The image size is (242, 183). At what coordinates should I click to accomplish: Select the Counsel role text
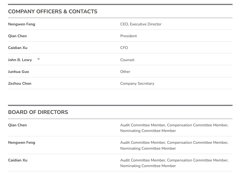[x=127, y=60]
